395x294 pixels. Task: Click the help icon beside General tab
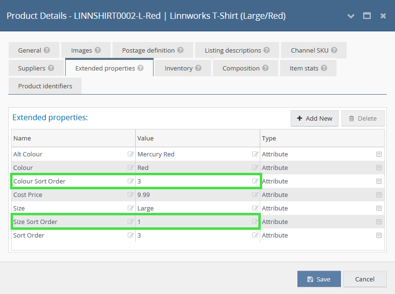tap(47, 50)
